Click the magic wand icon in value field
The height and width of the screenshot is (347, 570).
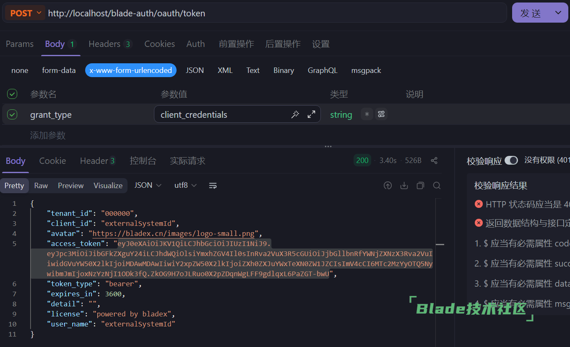(x=295, y=114)
